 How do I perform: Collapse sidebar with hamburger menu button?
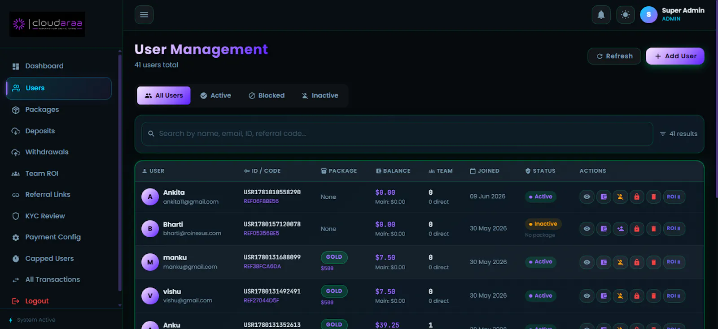pyautogui.click(x=144, y=15)
